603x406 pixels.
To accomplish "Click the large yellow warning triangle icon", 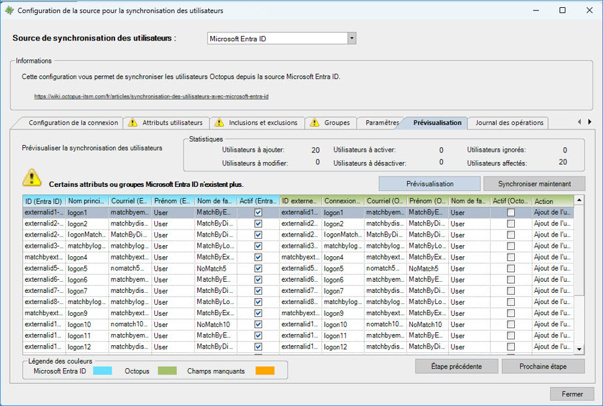I will point(31,178).
